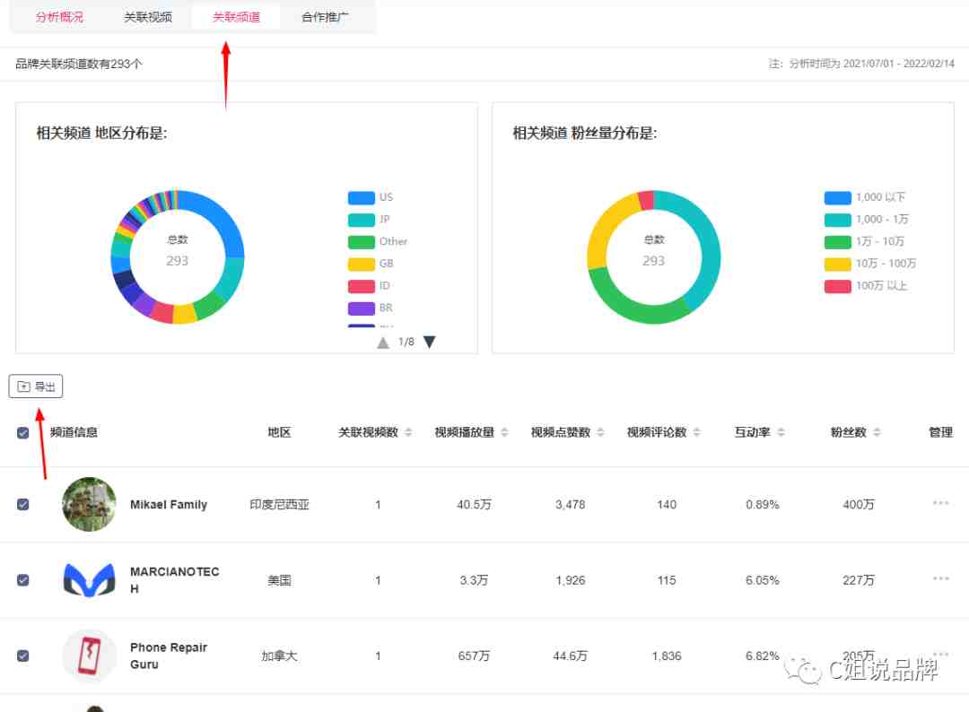Toggle 100万 以上 legend swatch

coord(838,287)
